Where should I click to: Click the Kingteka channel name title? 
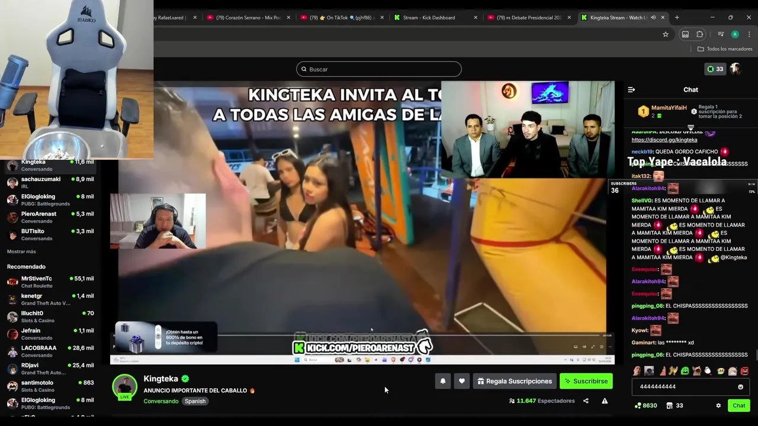point(160,379)
